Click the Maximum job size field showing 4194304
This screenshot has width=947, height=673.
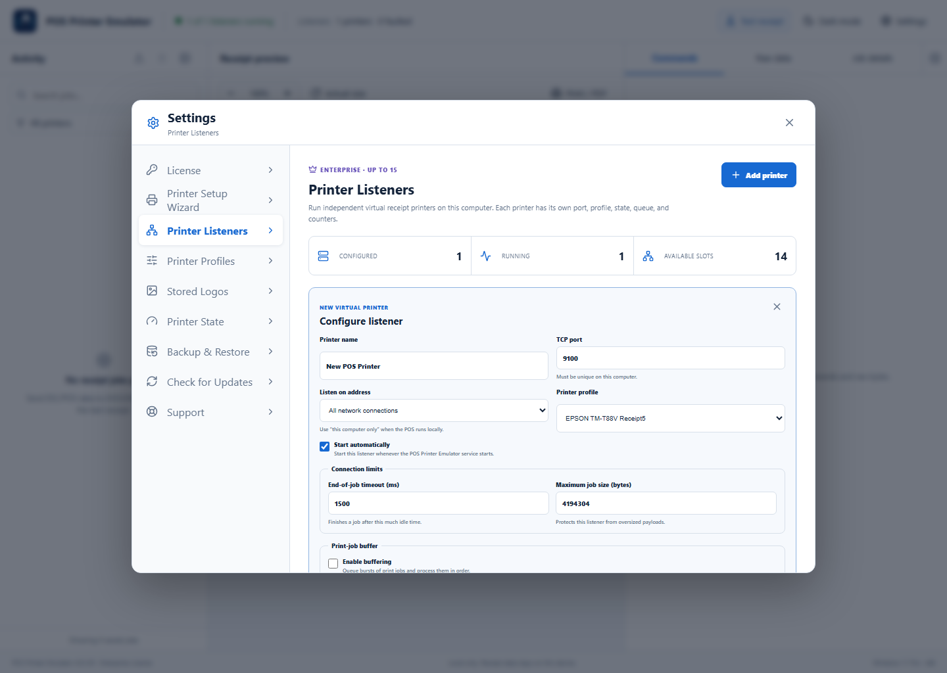[x=666, y=503]
